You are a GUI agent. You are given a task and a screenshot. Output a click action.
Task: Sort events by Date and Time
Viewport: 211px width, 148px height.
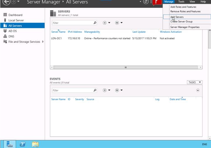tap(178, 99)
